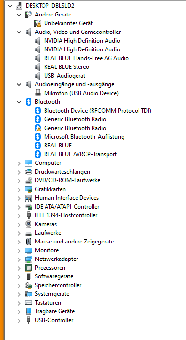Collapse Audio, Video und Gamecontroller section
Viewport: 186px width, 340px height.
pos(19,32)
